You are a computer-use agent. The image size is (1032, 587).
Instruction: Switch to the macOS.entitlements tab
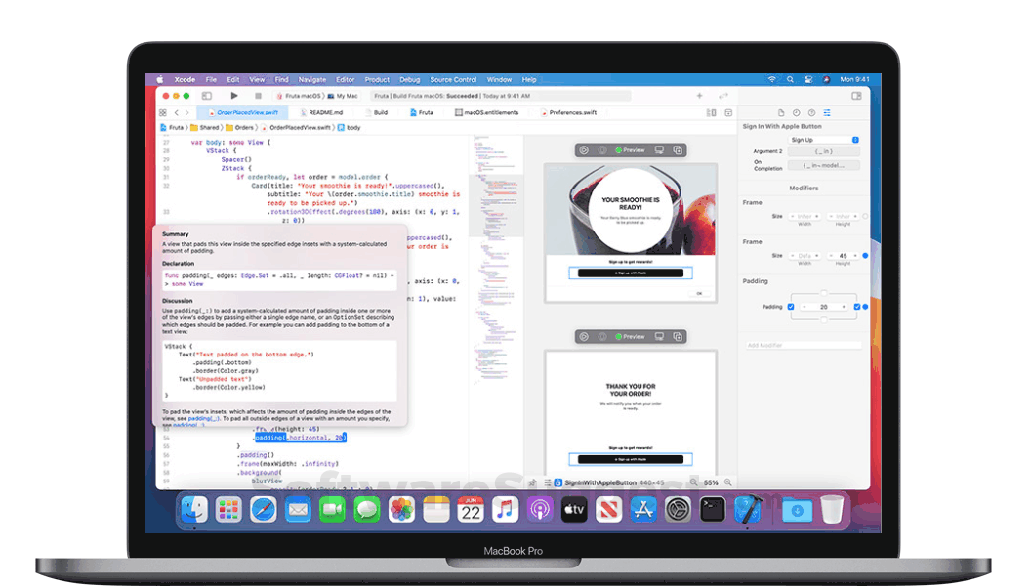coord(487,112)
